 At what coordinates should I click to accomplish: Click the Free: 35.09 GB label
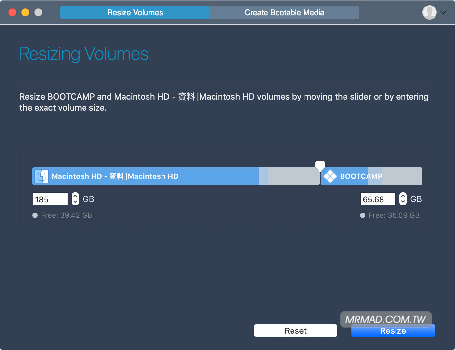click(x=394, y=215)
